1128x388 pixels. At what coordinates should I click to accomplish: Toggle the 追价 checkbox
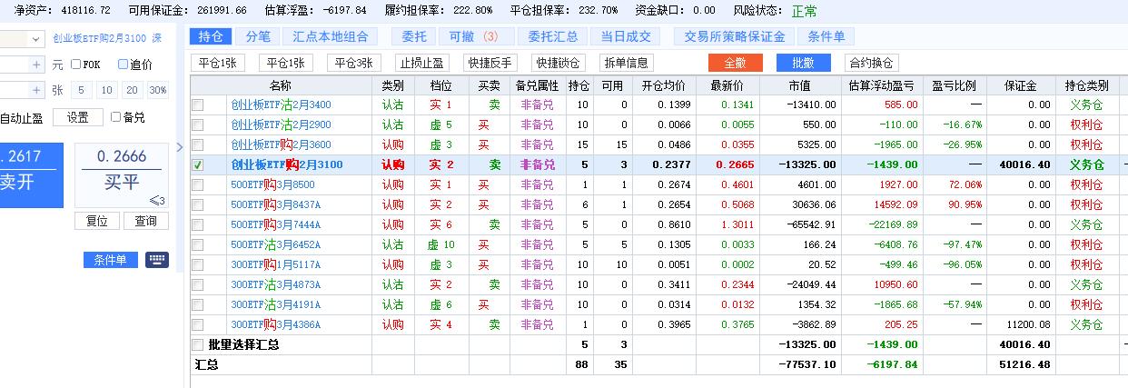coord(124,65)
